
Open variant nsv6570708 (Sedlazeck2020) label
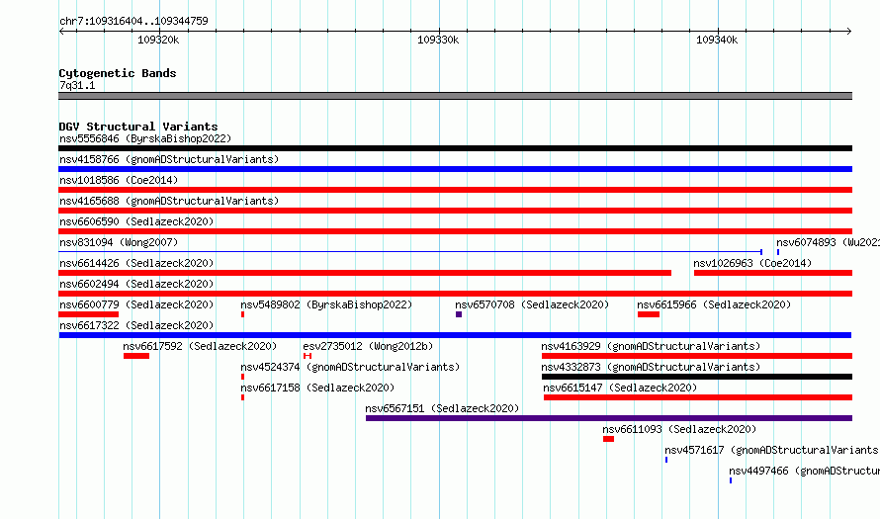point(532,304)
